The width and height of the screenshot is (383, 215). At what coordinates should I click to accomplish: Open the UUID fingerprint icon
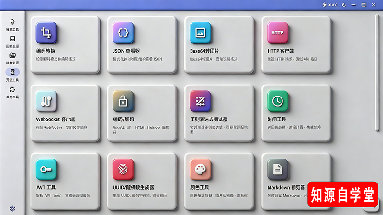coord(123,170)
